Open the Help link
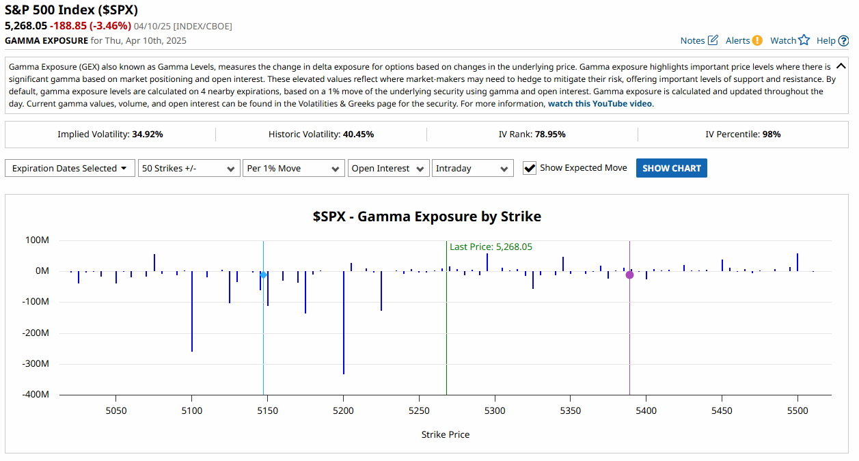This screenshot has width=859, height=461. click(x=826, y=40)
